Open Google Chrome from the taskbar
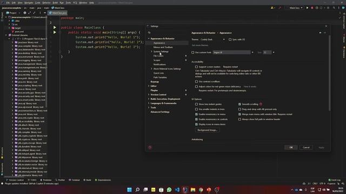346x194 pixels. point(201,190)
